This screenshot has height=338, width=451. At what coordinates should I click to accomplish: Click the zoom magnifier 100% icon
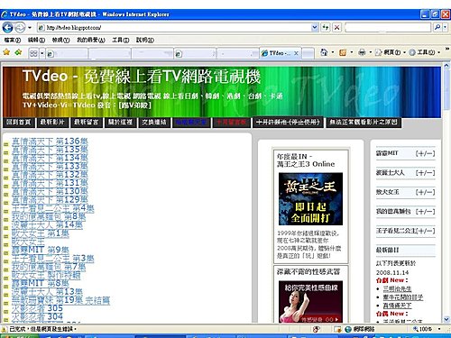416,329
